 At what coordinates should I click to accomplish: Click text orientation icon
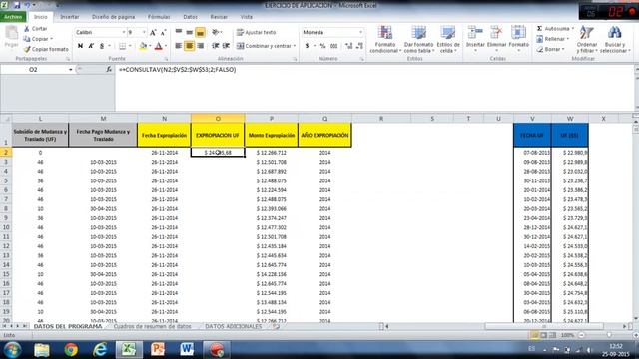point(216,32)
